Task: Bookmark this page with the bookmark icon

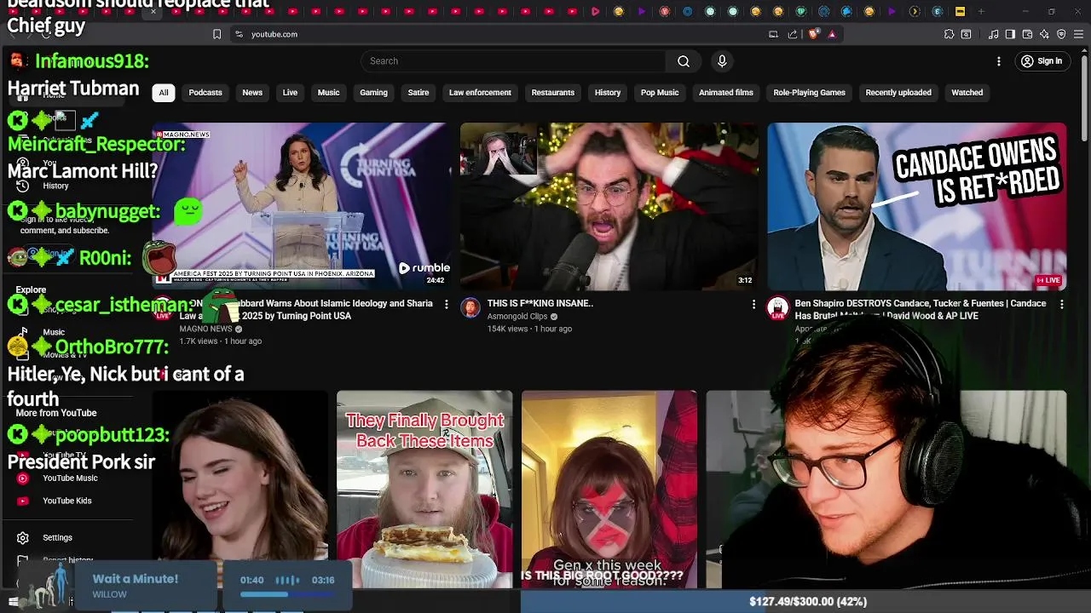Action: click(x=216, y=34)
